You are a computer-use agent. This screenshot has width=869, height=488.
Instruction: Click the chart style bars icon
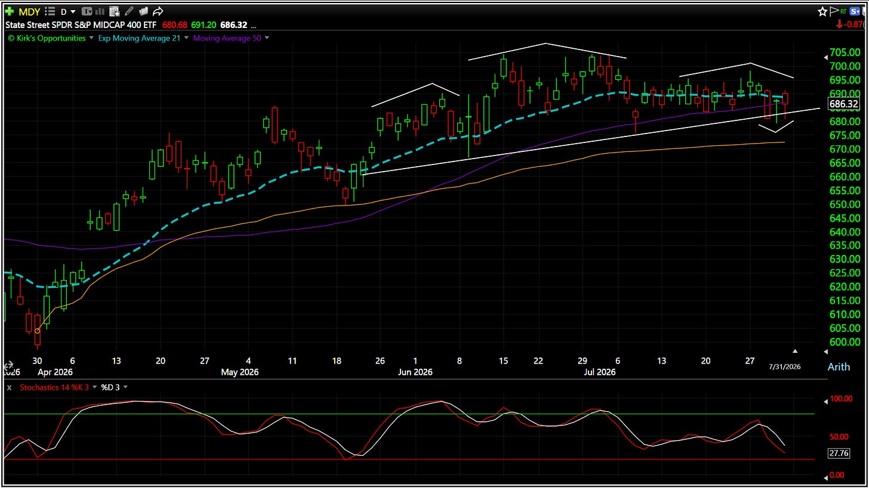(x=100, y=11)
